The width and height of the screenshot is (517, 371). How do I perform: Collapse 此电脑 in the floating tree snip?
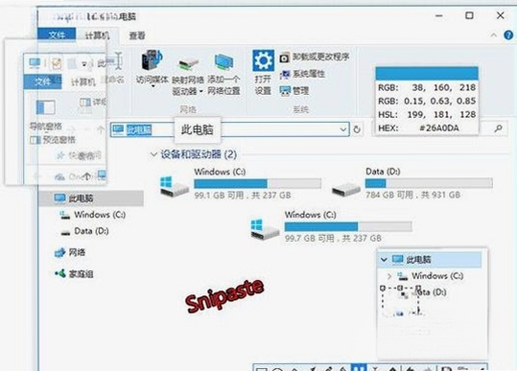tap(384, 259)
